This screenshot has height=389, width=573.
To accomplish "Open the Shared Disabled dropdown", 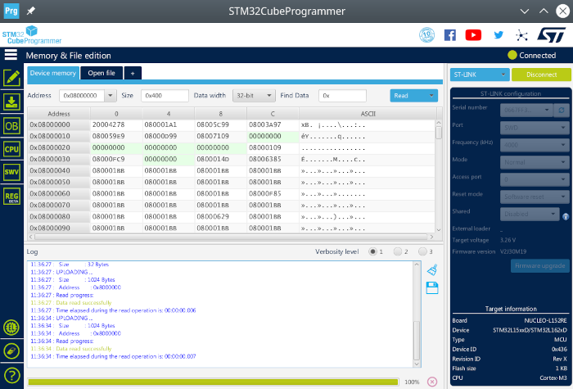I will click(530, 214).
